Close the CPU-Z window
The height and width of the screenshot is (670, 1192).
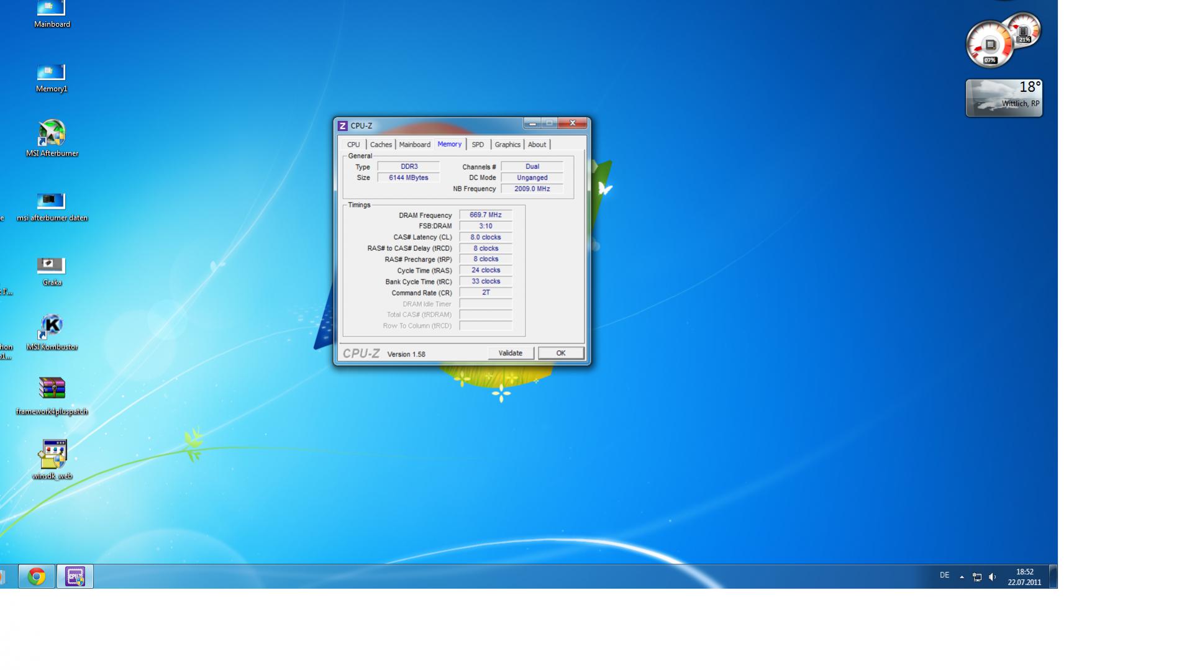pyautogui.click(x=573, y=124)
